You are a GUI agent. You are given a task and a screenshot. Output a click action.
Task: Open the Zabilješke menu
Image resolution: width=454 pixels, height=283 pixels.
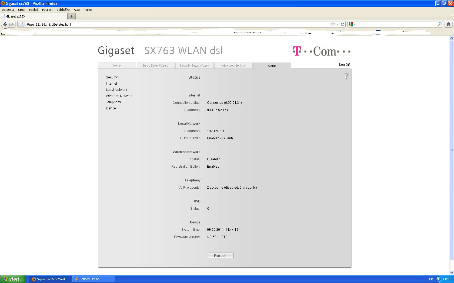pyautogui.click(x=63, y=10)
